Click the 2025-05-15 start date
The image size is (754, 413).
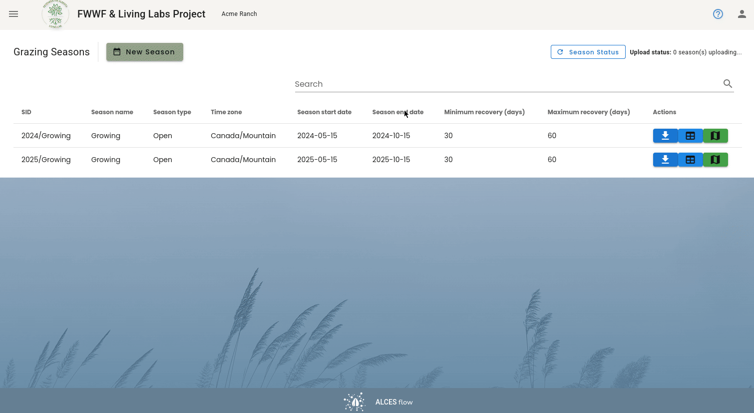(317, 160)
